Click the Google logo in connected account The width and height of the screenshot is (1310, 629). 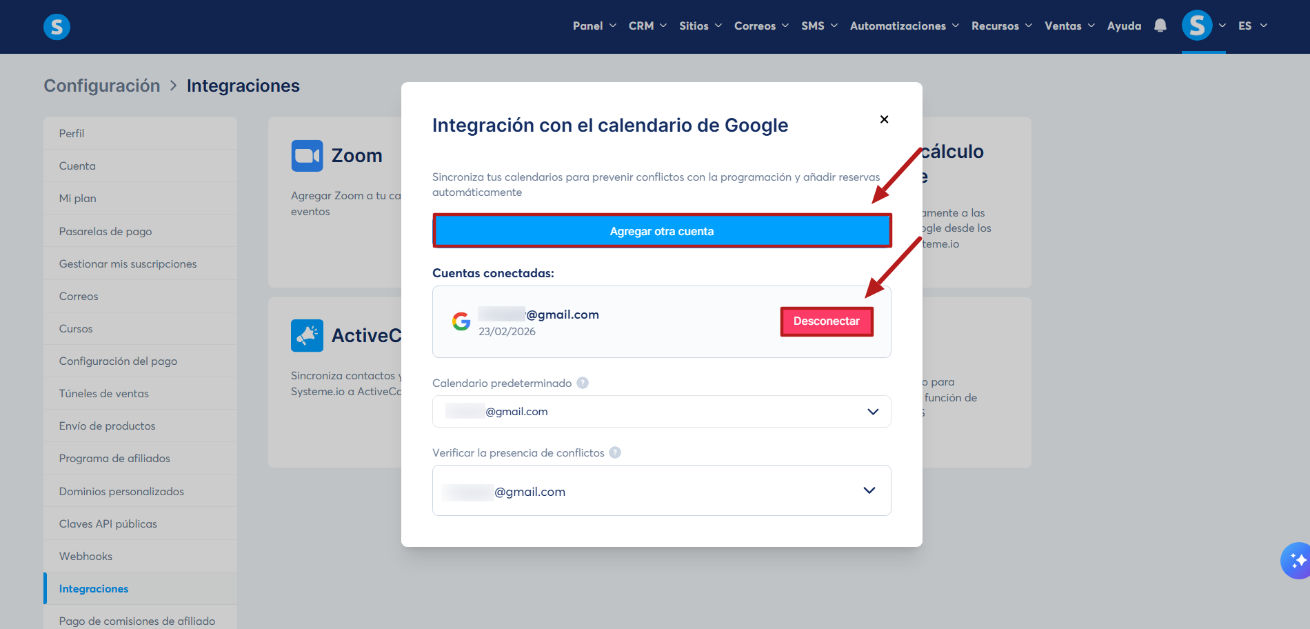461,321
